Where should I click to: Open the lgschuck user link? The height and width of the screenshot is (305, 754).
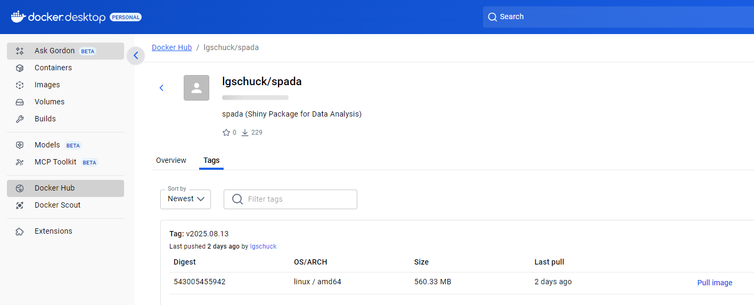[263, 246]
